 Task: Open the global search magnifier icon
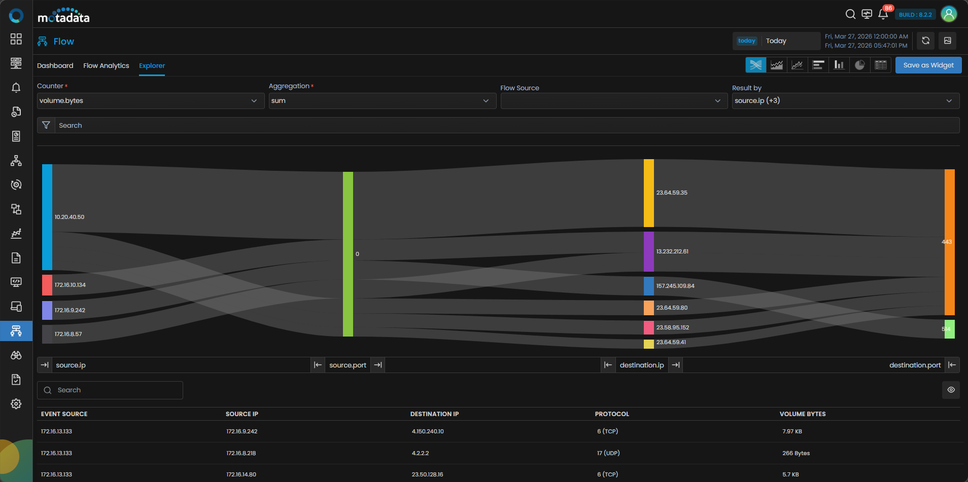pyautogui.click(x=850, y=14)
